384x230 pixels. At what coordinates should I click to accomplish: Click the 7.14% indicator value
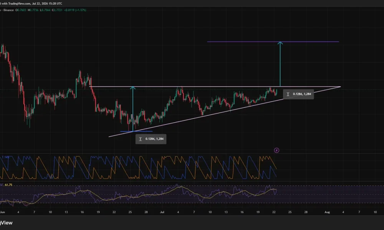point(5,157)
